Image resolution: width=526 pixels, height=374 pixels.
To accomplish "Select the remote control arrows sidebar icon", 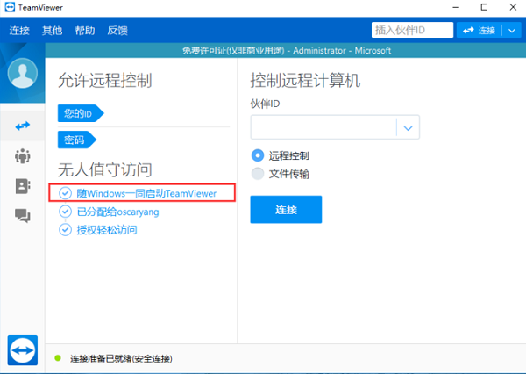I will (x=22, y=126).
